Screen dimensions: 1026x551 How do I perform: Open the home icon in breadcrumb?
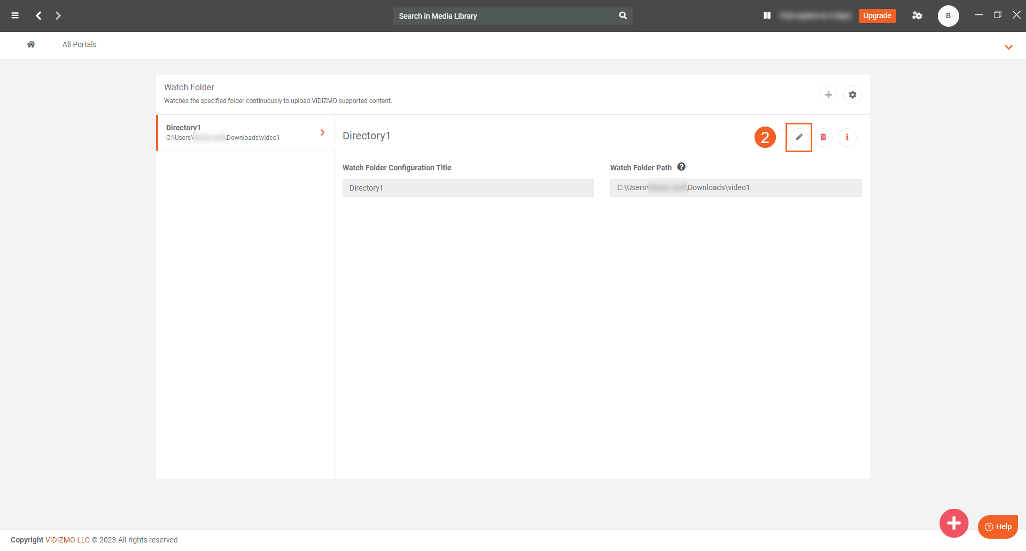[x=31, y=44]
